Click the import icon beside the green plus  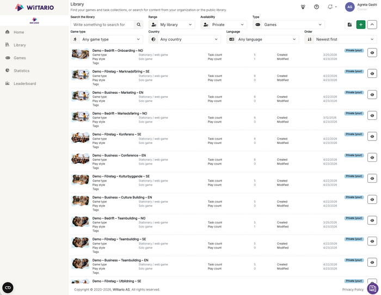click(349, 25)
